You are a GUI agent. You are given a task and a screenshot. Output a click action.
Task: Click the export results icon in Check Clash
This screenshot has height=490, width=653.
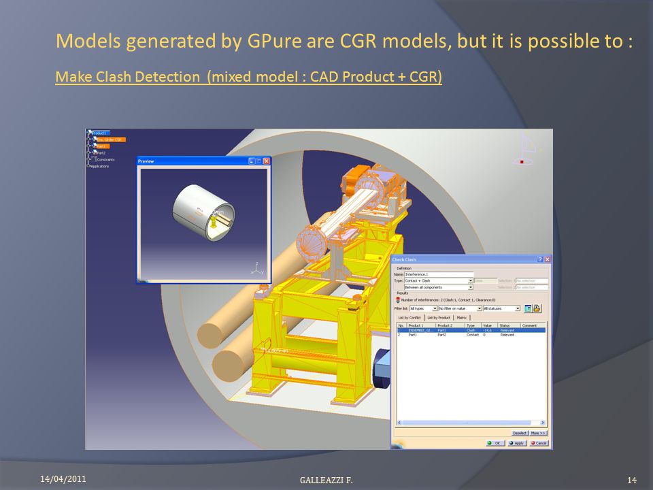[537, 308]
